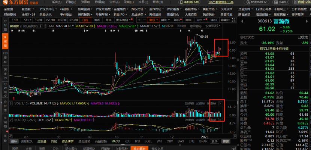Select the K线图 side tab
The image size is (311, 150).
pos(5,41)
